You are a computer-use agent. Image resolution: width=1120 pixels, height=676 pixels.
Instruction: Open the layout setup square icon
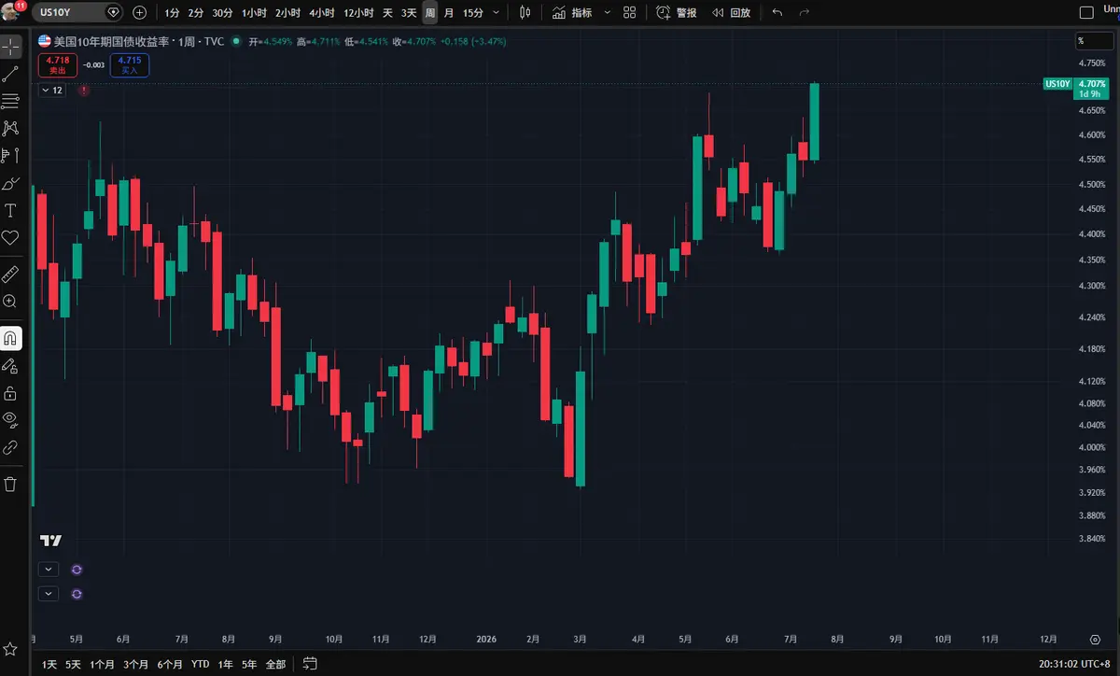click(x=1085, y=13)
